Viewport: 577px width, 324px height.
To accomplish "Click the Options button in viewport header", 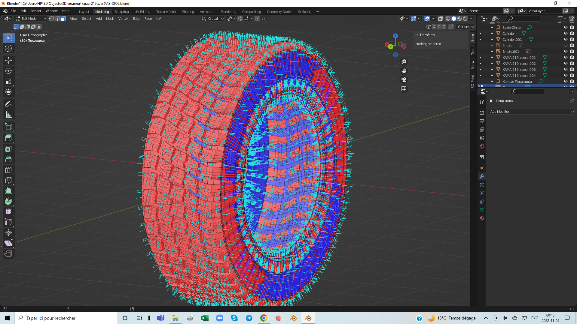I will click(x=465, y=27).
